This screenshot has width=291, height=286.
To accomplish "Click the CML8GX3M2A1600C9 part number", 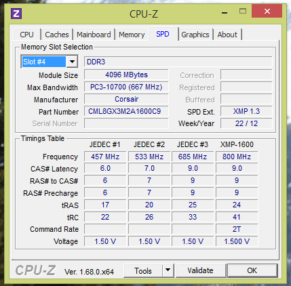I will click(126, 111).
